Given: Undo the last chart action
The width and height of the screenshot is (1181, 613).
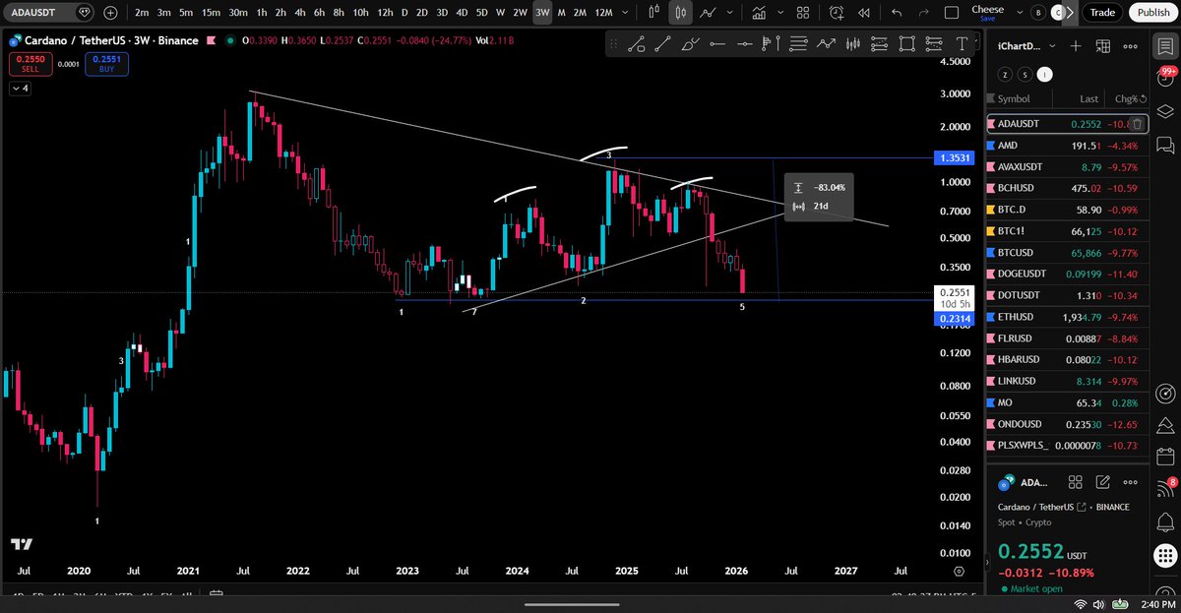Looking at the screenshot, I should pyautogui.click(x=897, y=13).
